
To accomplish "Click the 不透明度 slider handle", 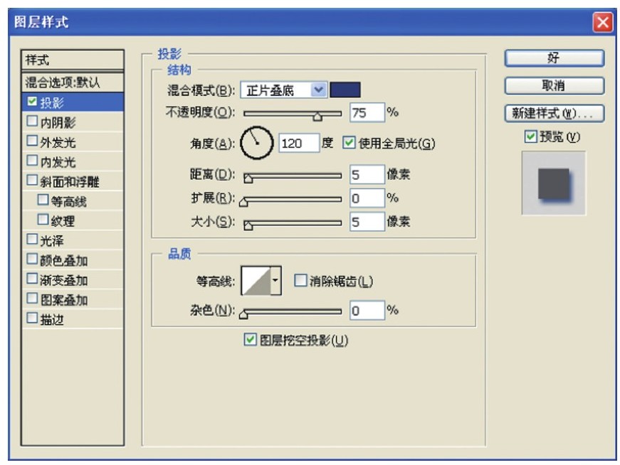I will point(317,116).
